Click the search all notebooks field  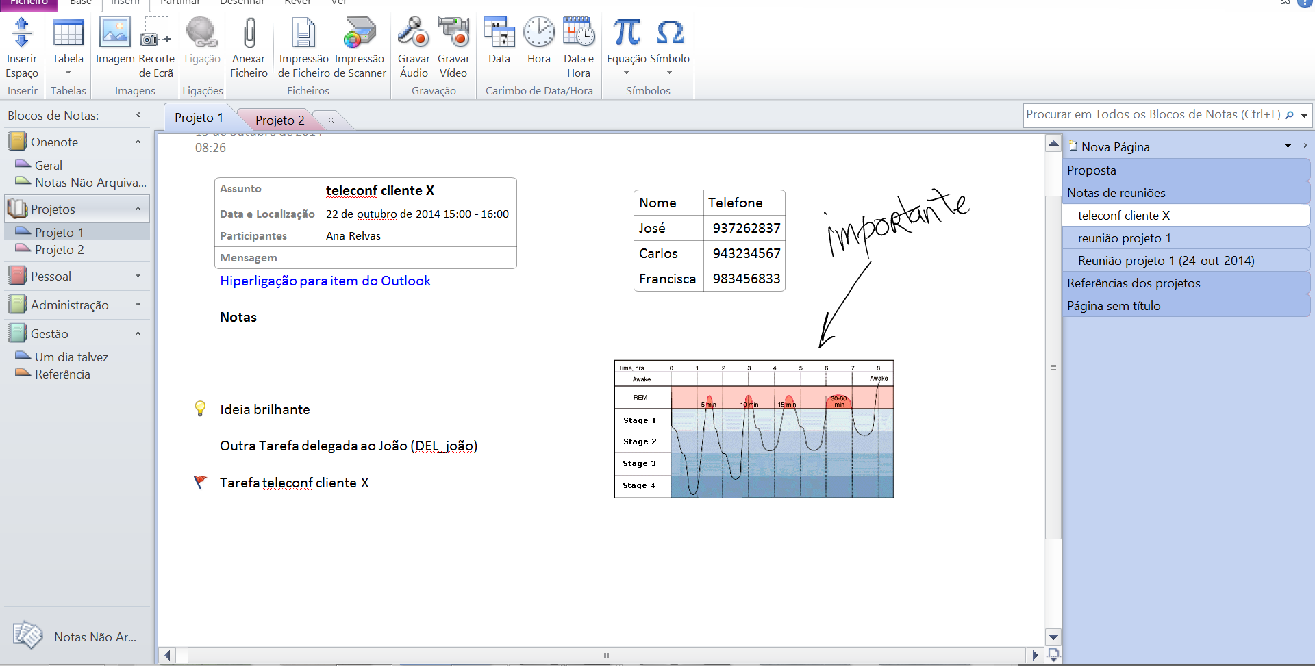point(1153,115)
